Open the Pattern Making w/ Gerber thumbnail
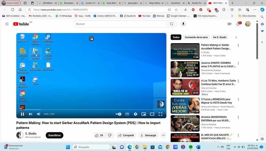Viewport: 266px width, 151px height. click(x=185, y=51)
